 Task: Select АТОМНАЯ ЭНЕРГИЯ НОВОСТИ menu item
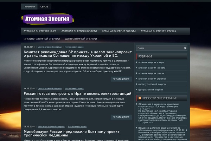79,31
